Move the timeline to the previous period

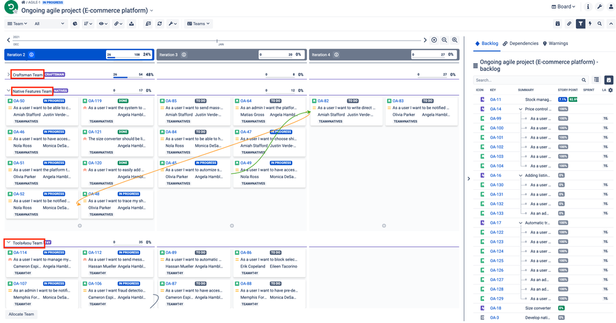[8, 39]
